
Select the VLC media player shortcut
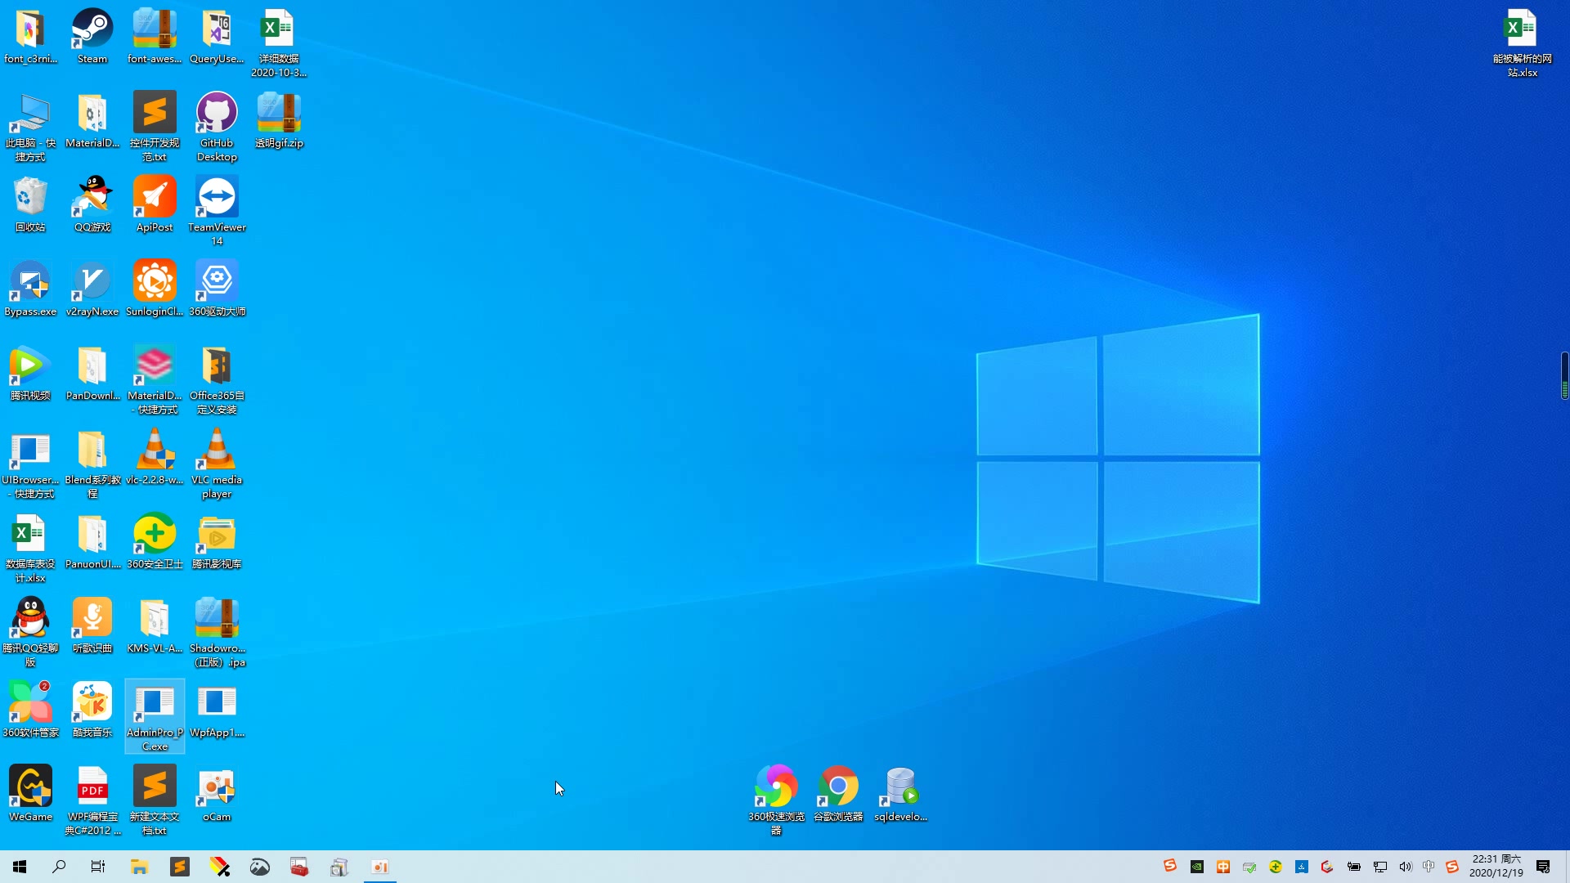point(217,464)
